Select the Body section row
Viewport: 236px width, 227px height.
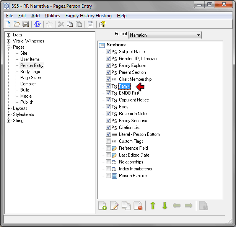click(124, 107)
